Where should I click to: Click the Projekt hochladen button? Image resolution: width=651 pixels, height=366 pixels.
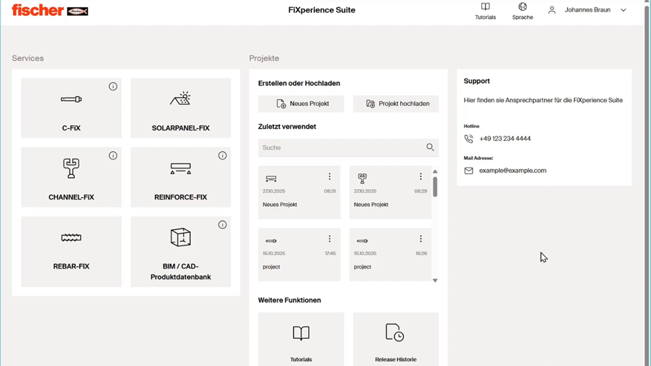[x=396, y=104]
